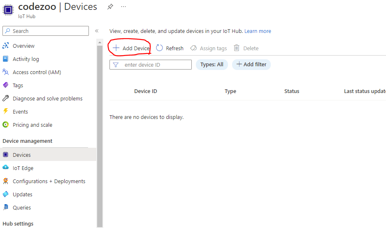Click the Updates globe icon
This screenshot has width=386, height=228.
pos(5,194)
